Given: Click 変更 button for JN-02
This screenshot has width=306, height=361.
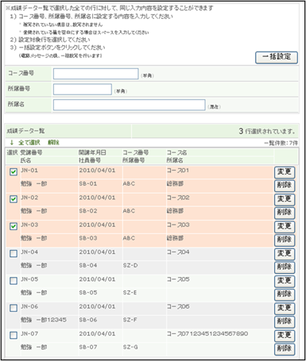Looking at the screenshot, I should pos(285,199).
